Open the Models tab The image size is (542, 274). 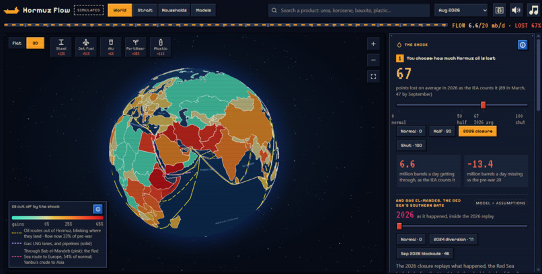pyautogui.click(x=203, y=10)
